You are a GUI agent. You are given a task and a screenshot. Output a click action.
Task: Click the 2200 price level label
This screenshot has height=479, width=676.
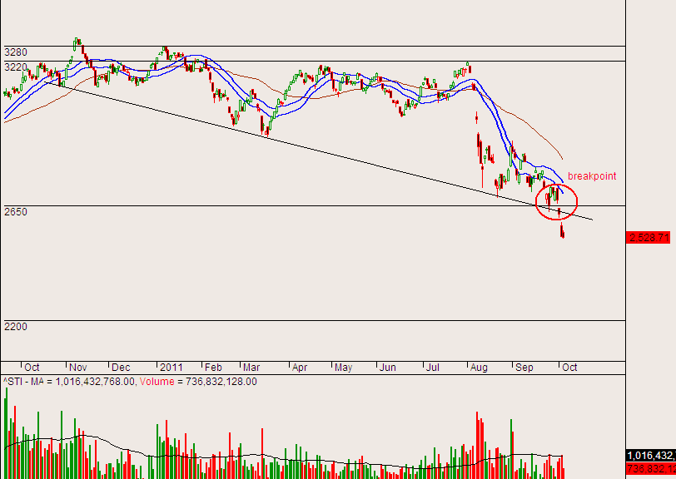[16, 327]
